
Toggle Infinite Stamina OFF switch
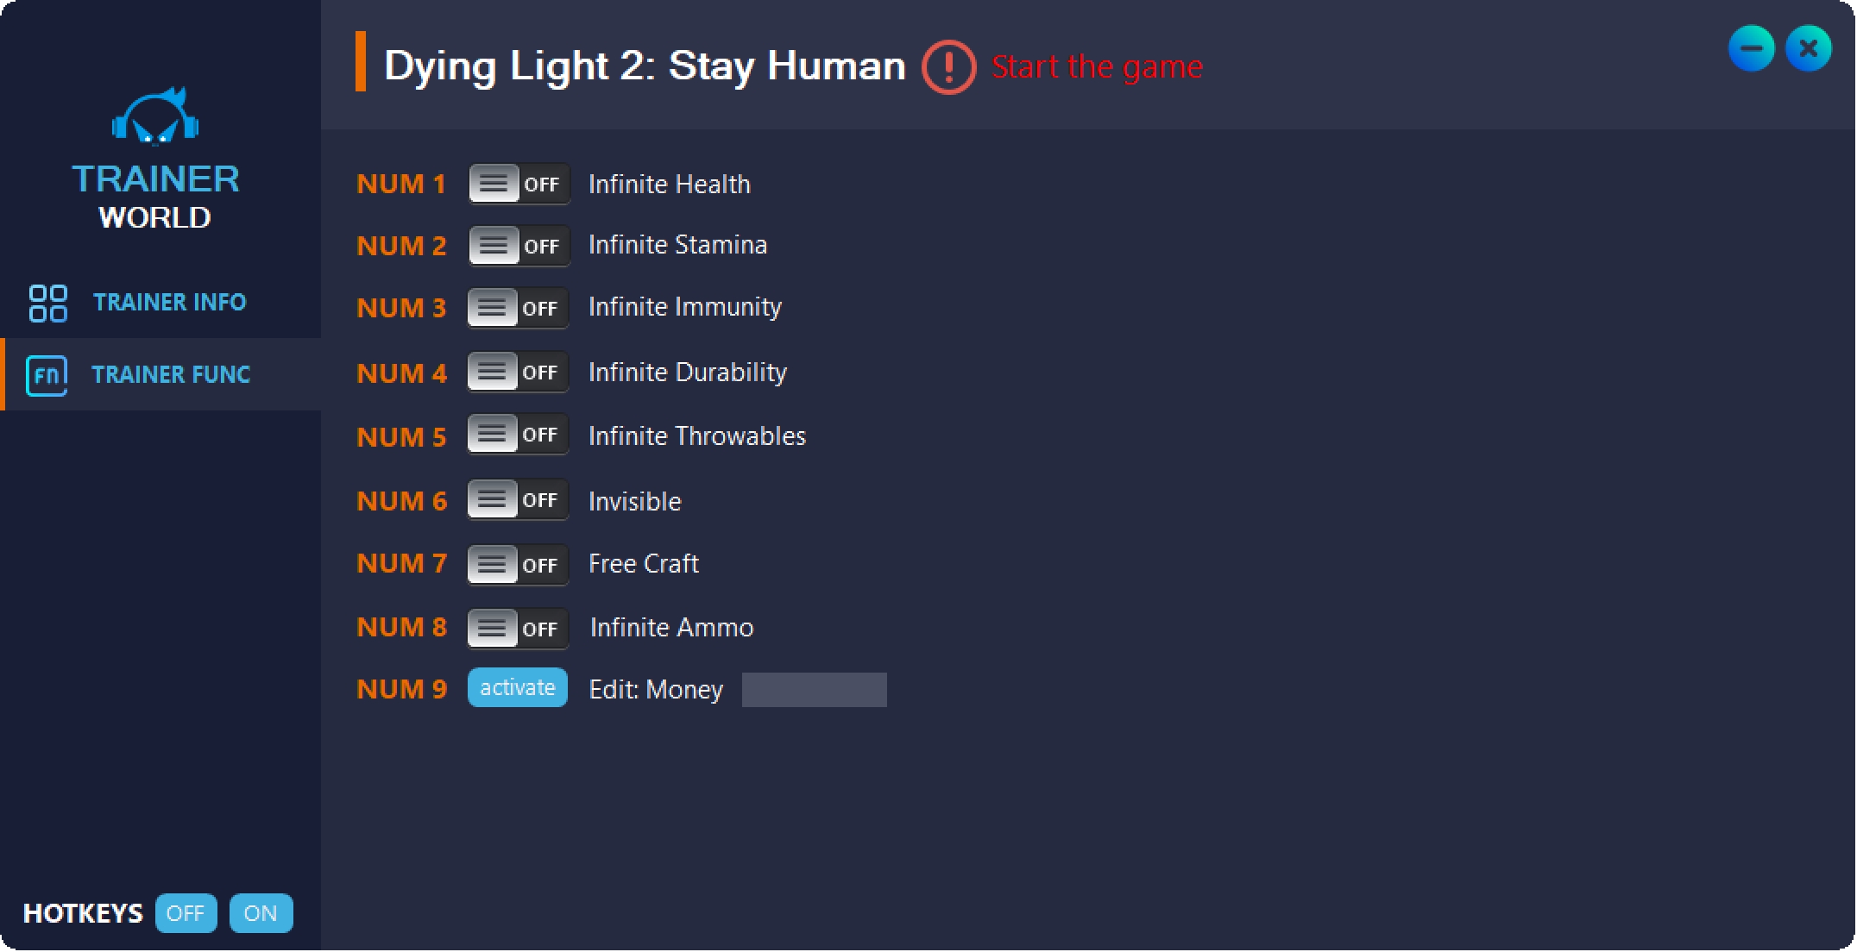(515, 244)
